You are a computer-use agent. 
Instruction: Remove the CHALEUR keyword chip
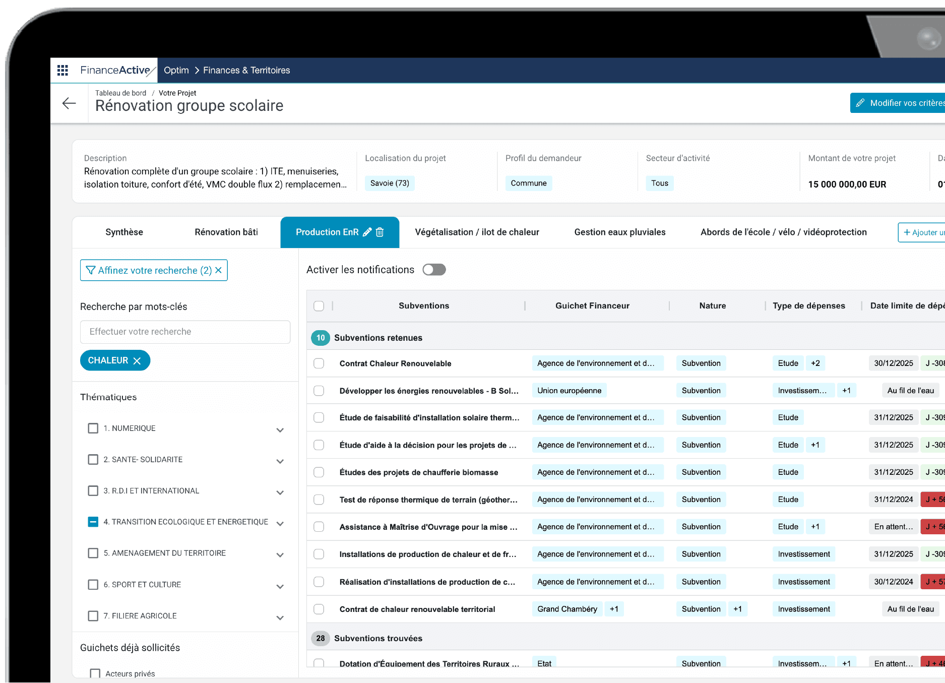click(137, 361)
